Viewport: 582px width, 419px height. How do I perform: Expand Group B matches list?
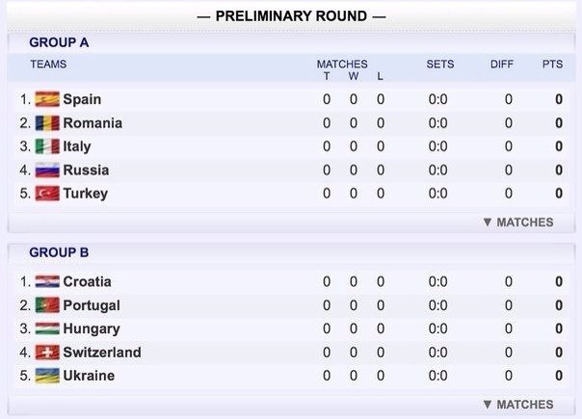[x=518, y=405]
